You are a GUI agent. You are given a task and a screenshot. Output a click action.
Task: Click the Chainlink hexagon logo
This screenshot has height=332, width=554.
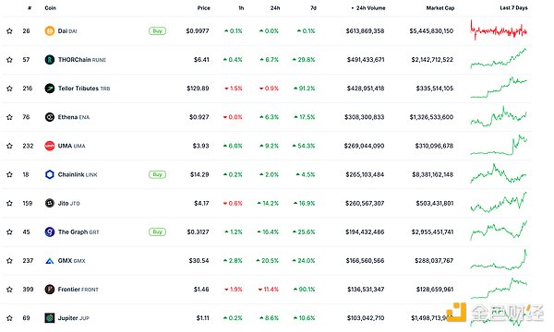point(50,174)
